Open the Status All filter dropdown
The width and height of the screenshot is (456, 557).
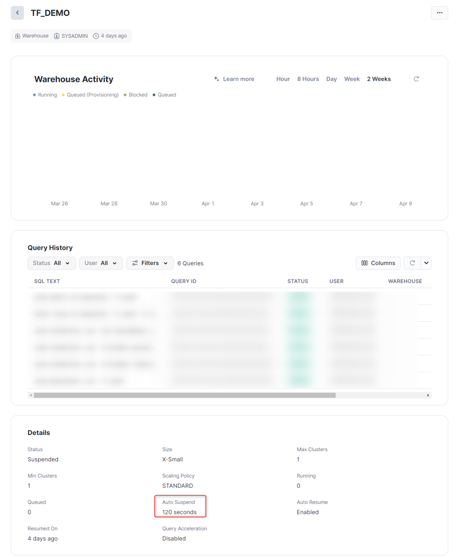[x=51, y=263]
